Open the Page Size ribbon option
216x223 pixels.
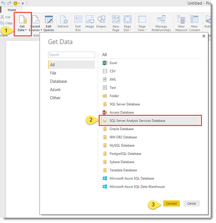click(127, 23)
